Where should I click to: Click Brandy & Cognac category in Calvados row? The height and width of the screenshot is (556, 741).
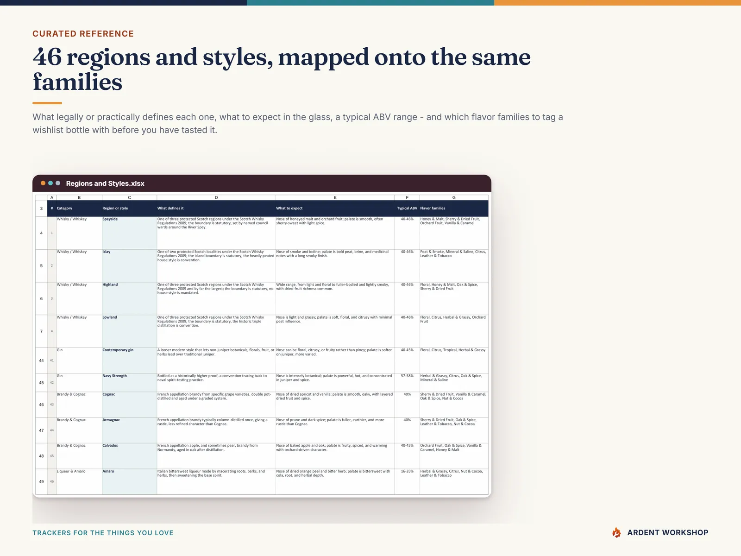[79, 456]
